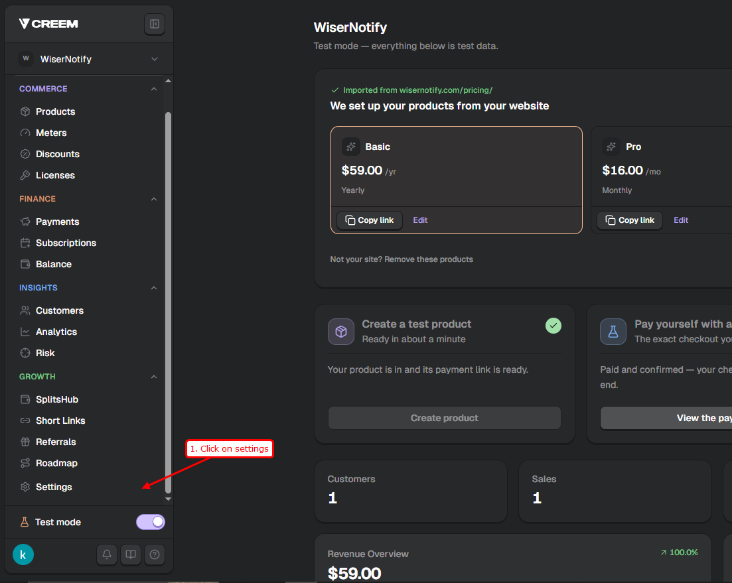Click the Test mode flask icon
The width and height of the screenshot is (732, 583).
pyautogui.click(x=25, y=522)
